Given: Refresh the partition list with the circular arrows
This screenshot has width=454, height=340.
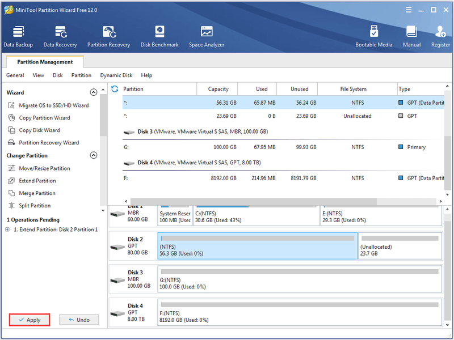Looking at the screenshot, I should click(115, 89).
